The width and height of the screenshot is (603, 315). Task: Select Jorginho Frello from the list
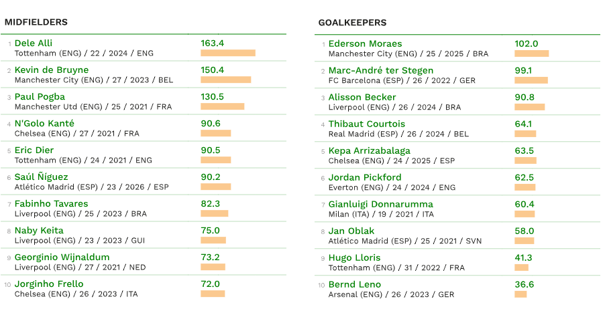(x=49, y=284)
